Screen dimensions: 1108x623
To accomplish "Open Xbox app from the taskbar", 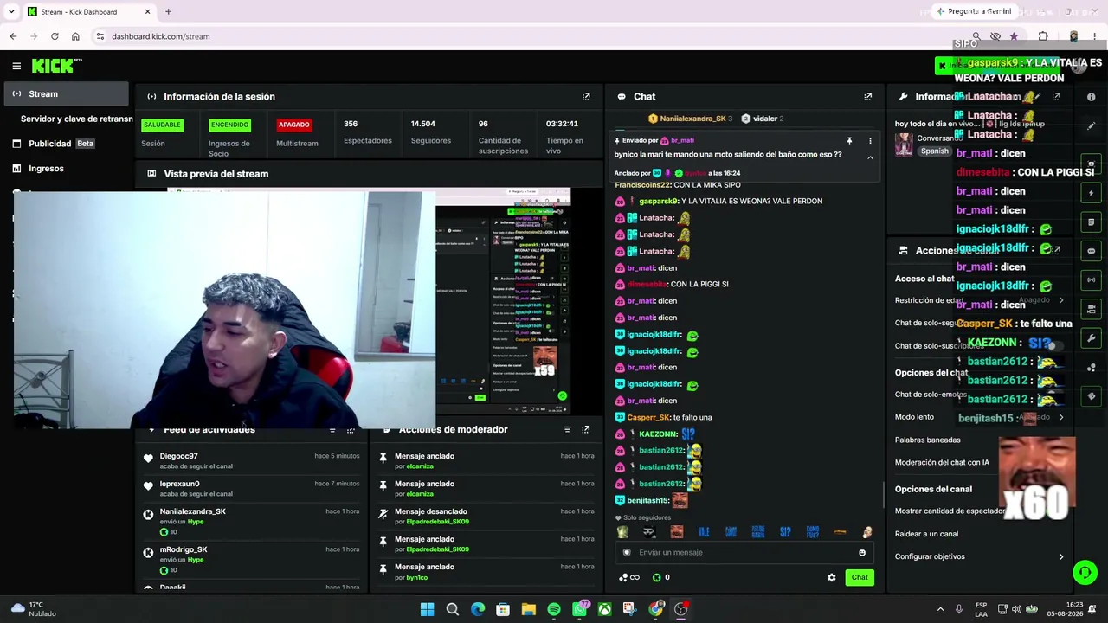I will click(x=604, y=609).
